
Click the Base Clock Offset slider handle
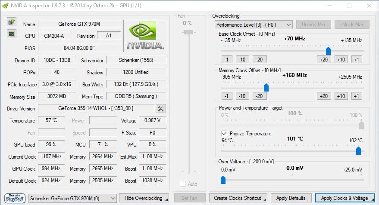tap(328, 51)
